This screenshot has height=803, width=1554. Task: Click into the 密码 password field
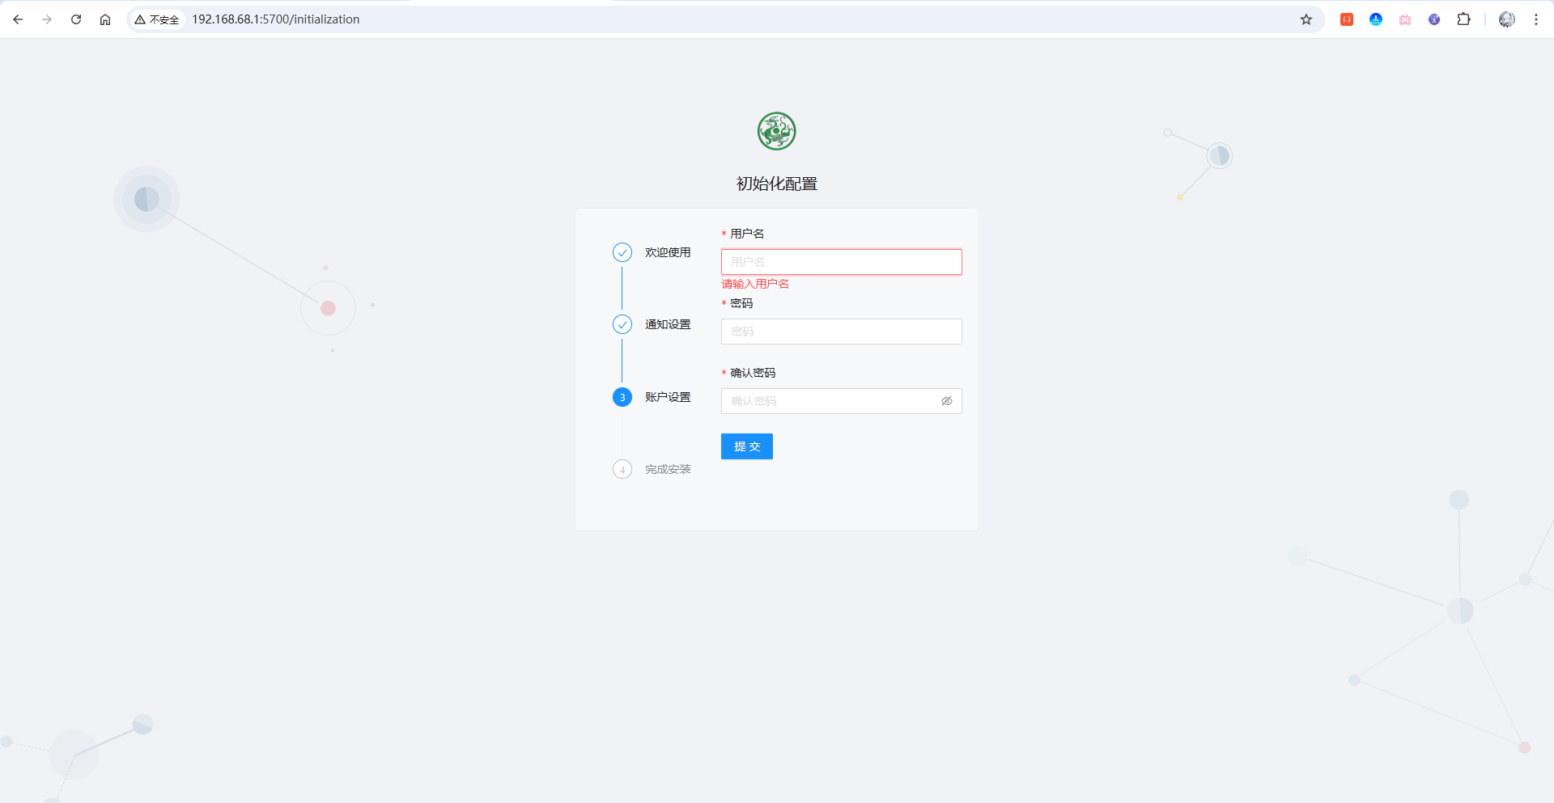click(841, 332)
